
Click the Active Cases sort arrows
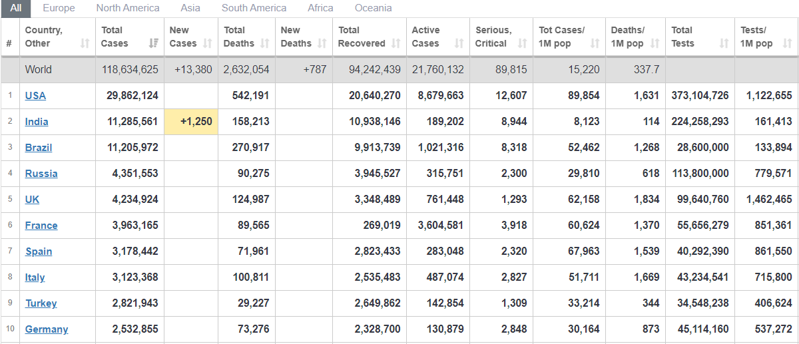click(459, 43)
